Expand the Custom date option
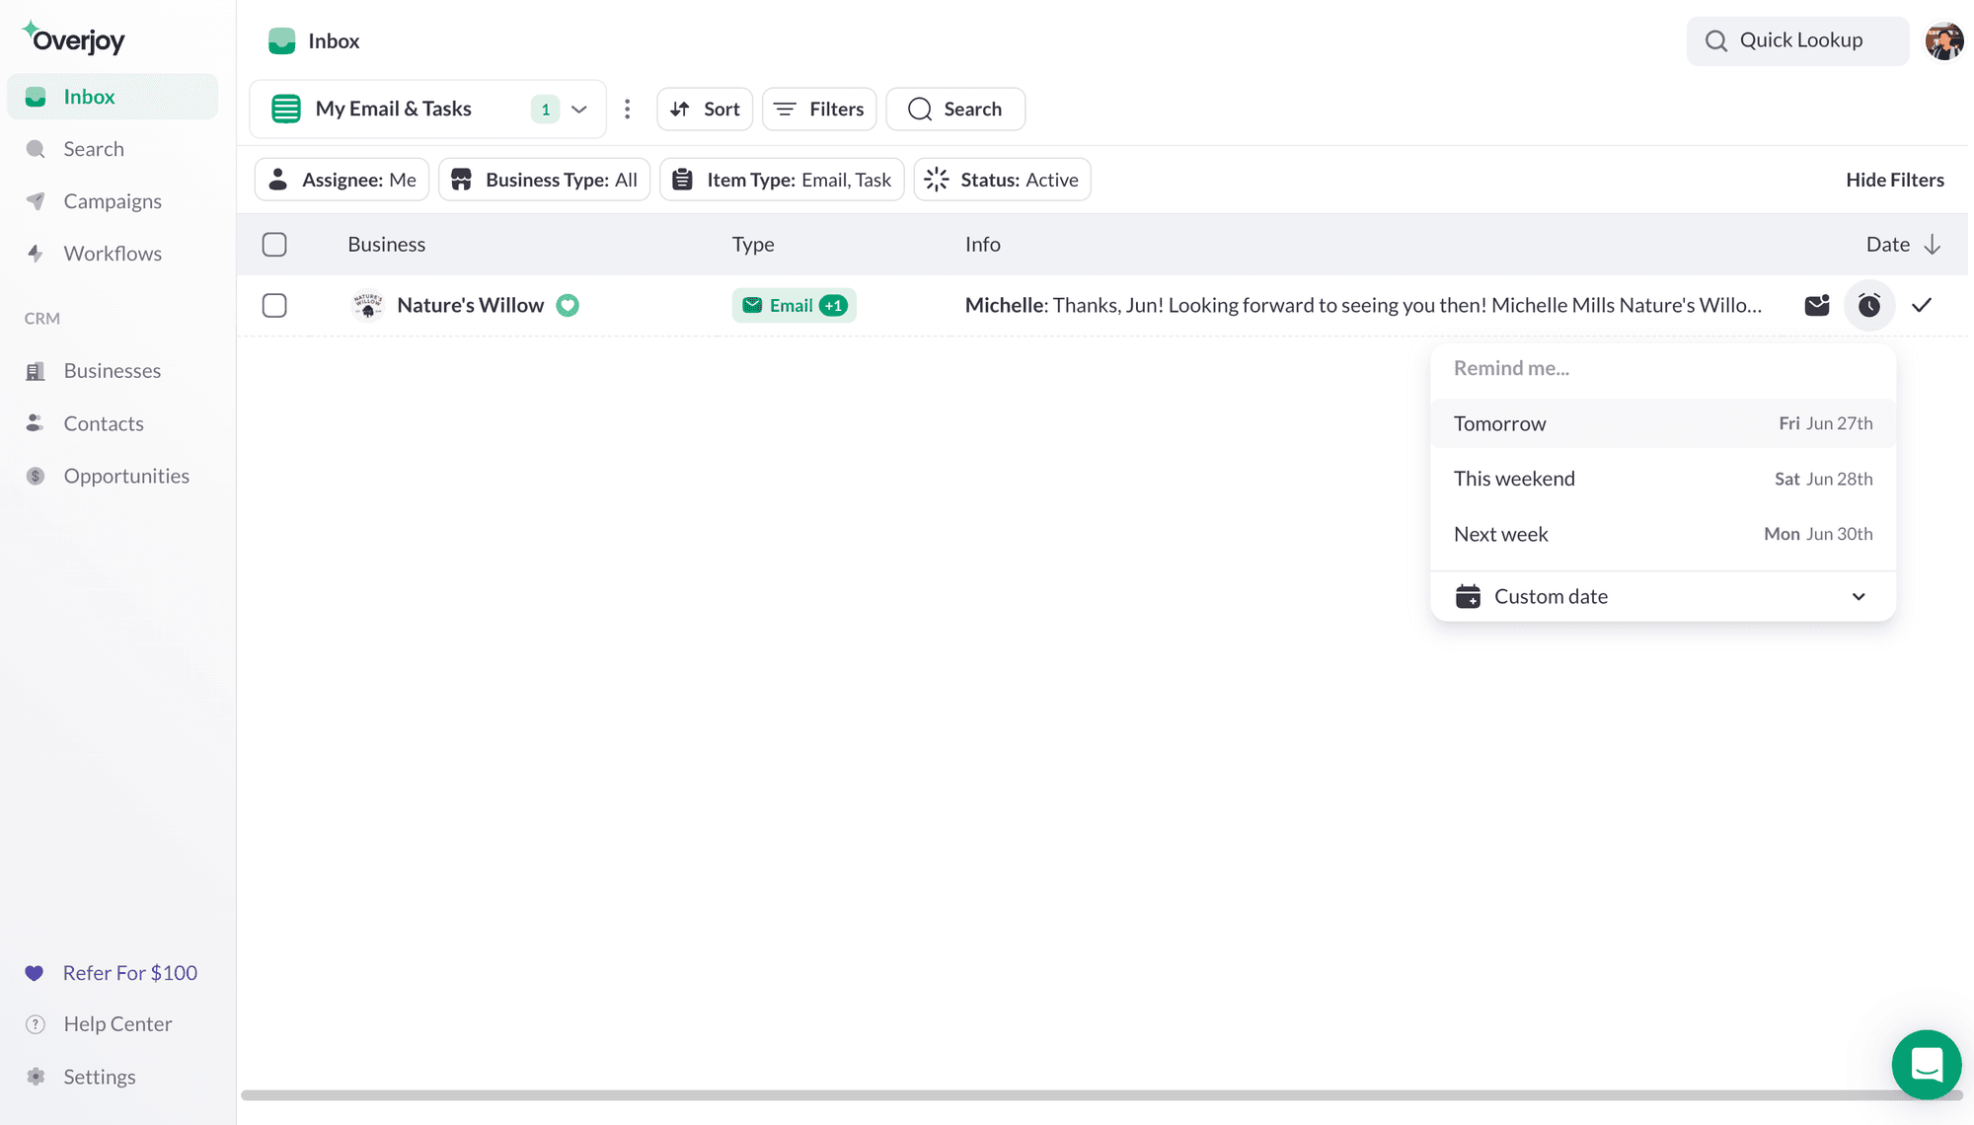This screenshot has width=1974, height=1125. click(x=1663, y=596)
